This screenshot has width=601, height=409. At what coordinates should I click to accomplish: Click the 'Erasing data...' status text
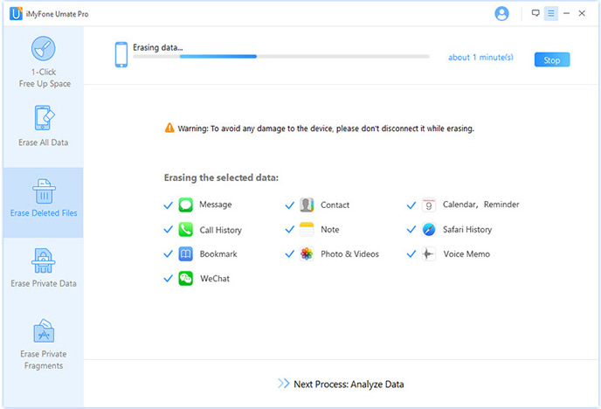[158, 47]
